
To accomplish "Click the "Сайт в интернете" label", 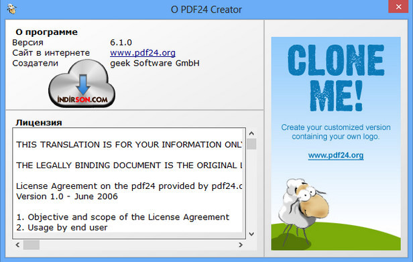I will [51, 53].
